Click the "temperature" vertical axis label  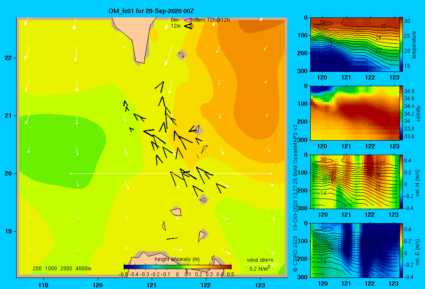pyautogui.click(x=414, y=45)
